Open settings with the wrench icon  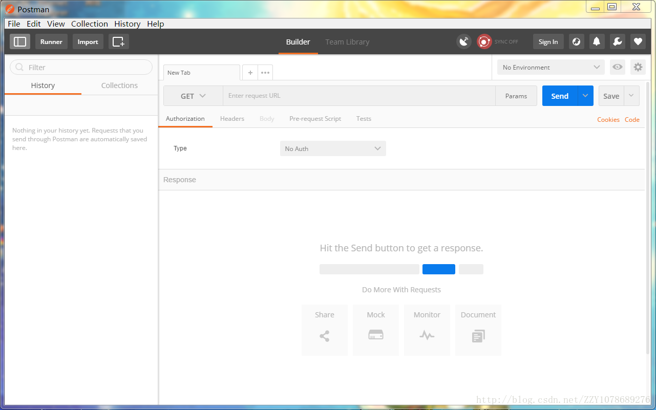click(x=618, y=42)
